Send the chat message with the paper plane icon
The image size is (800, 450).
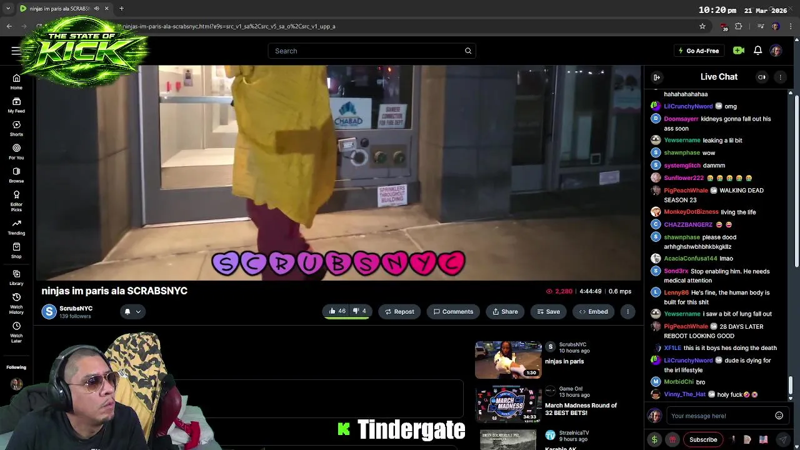(782, 439)
